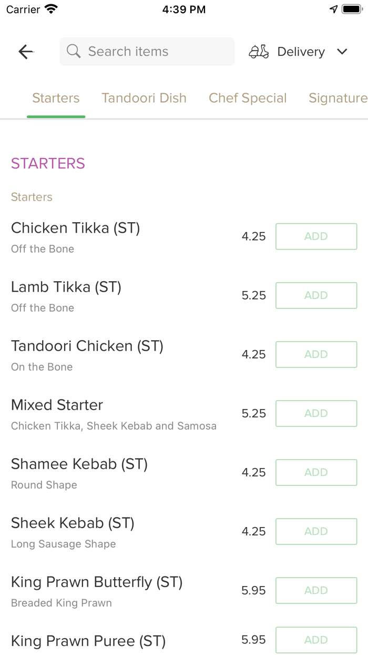The image size is (368, 655).
Task: Select the Starters tab
Action: tap(56, 98)
